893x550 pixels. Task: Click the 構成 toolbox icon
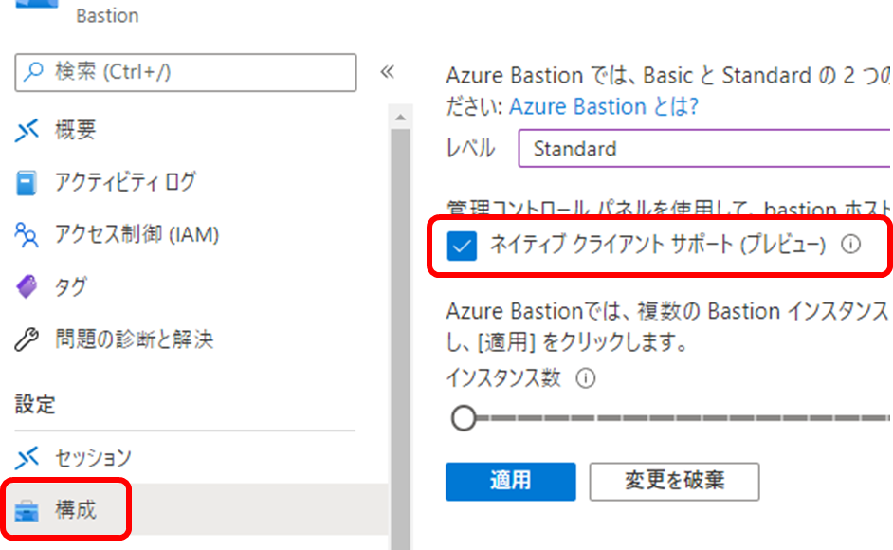27,511
